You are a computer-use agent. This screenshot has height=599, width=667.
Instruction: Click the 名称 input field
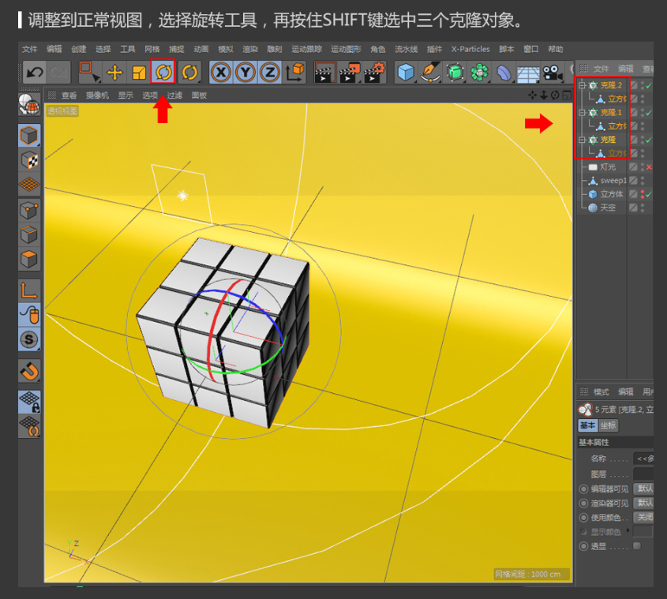pyautogui.click(x=643, y=458)
